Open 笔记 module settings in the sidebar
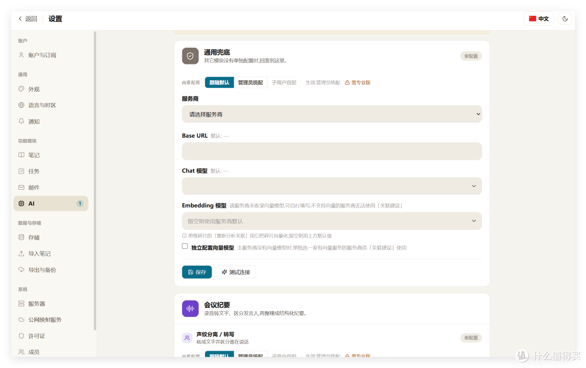The height and width of the screenshot is (368, 586). 51,155
